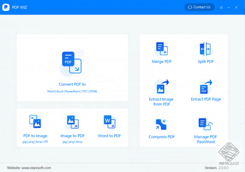
Task: Click the Convert PDF to label
Action: click(x=72, y=84)
